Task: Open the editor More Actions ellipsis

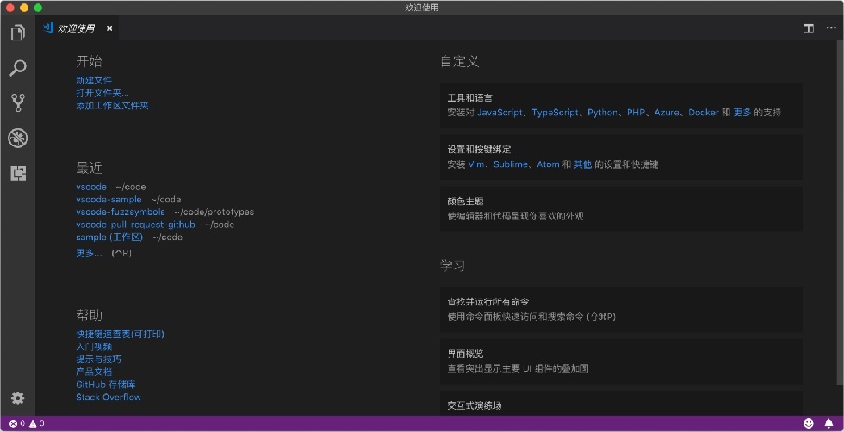Action: [x=831, y=28]
